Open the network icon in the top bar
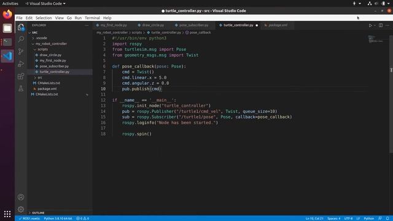The image size is (393, 221). click(370, 4)
